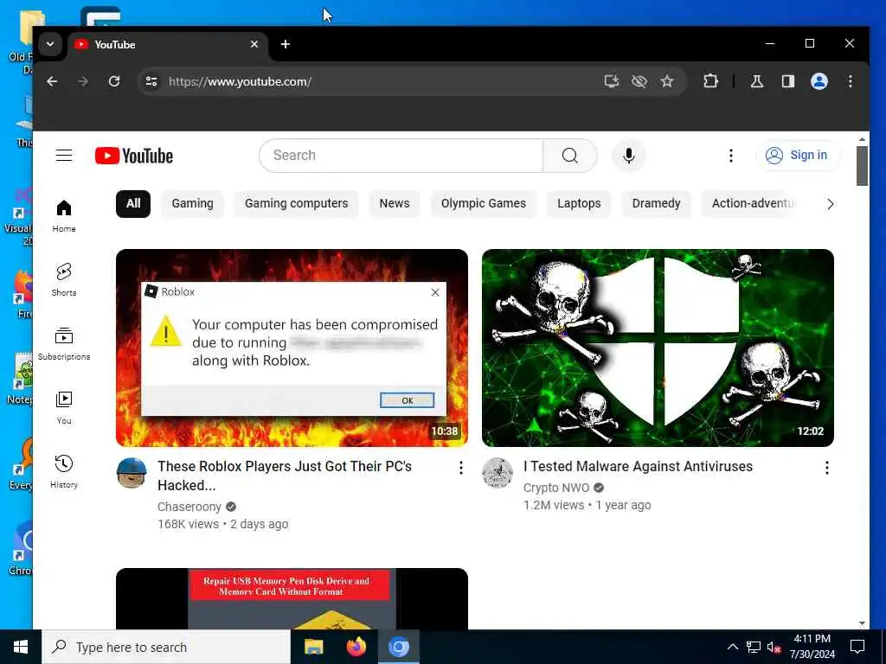Click the address bar URL

pos(241,81)
